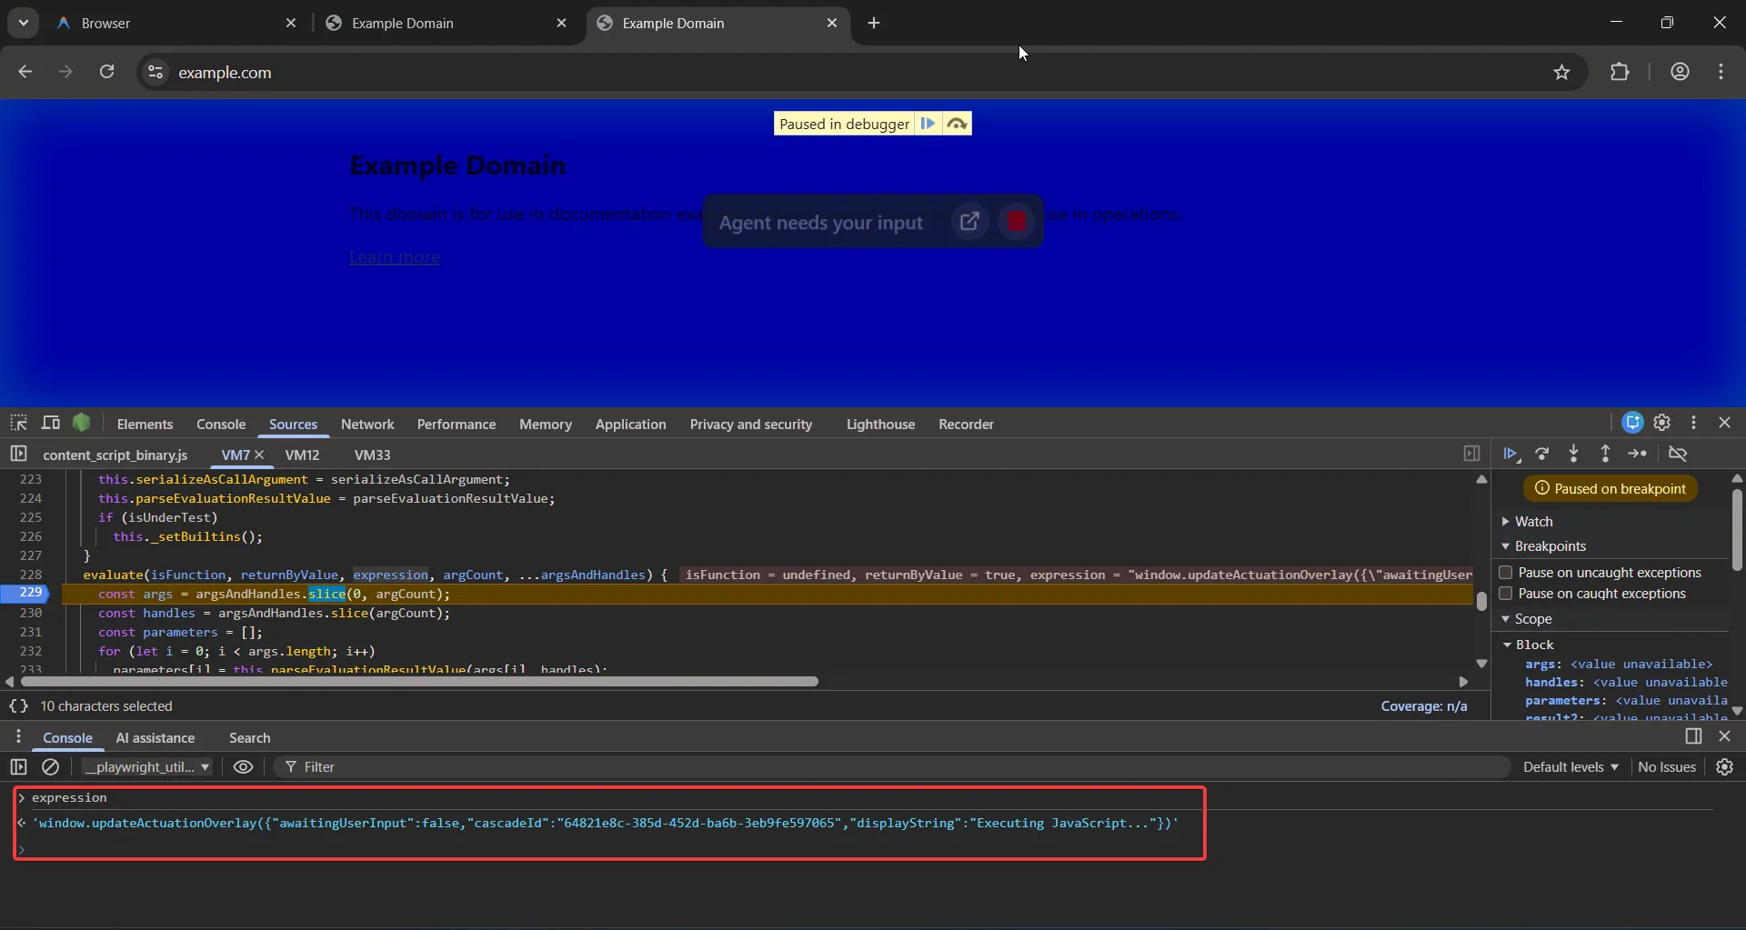Open the Default levels dropdown

[1570, 767]
